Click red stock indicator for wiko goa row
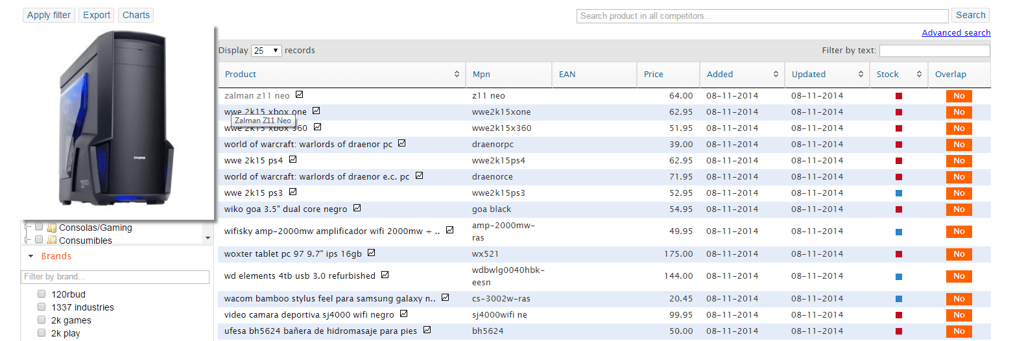1013x341 pixels. click(899, 209)
